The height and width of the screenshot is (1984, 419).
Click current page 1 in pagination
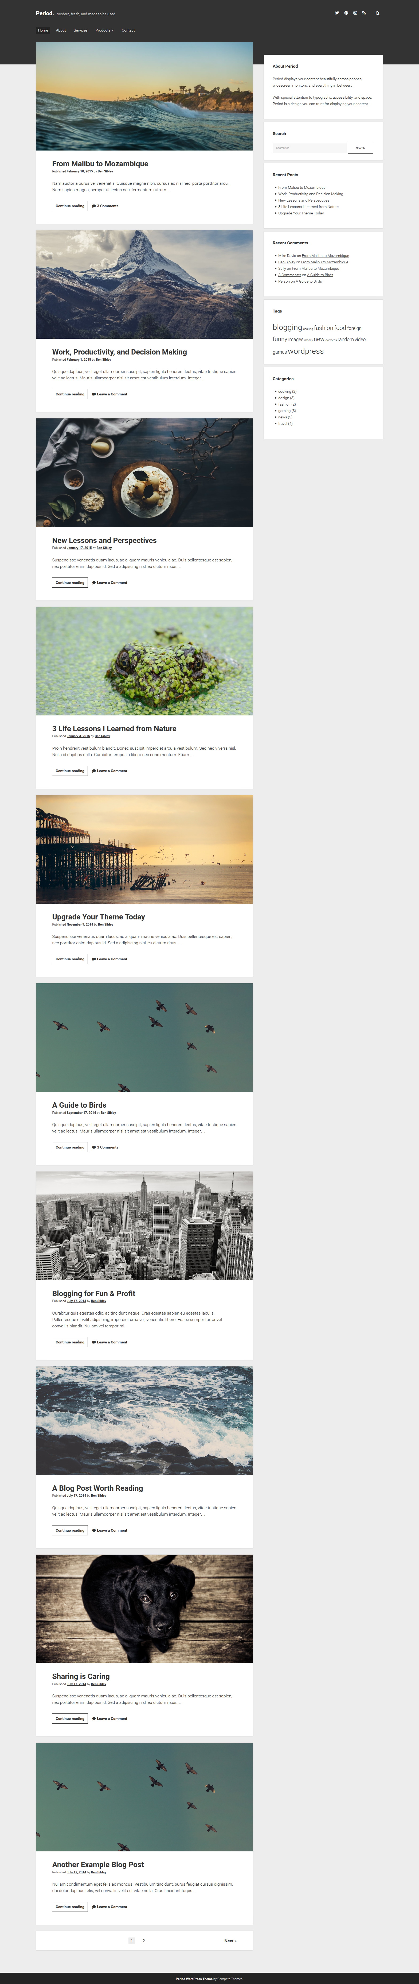(x=131, y=1941)
